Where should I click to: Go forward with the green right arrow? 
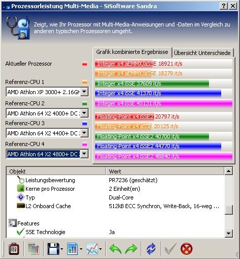click(131, 249)
